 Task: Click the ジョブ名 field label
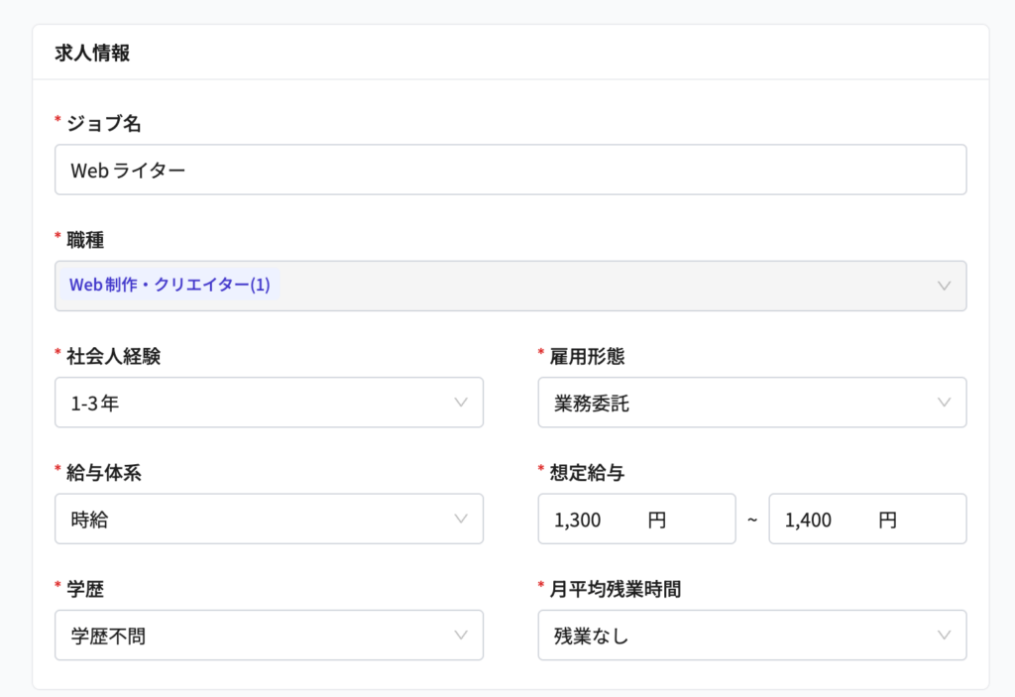[x=103, y=124]
